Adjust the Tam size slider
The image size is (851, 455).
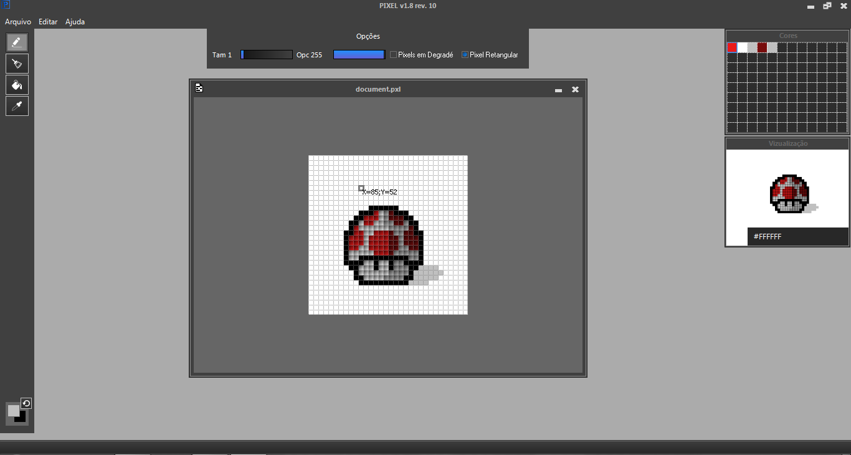(x=267, y=55)
